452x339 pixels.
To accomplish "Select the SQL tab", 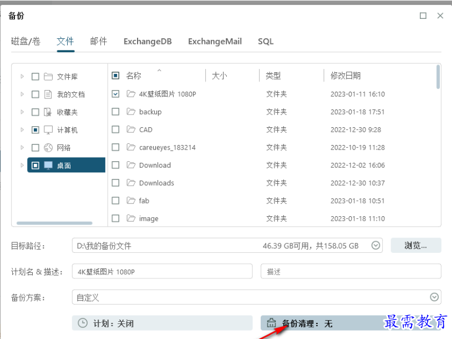I will coord(266,42).
